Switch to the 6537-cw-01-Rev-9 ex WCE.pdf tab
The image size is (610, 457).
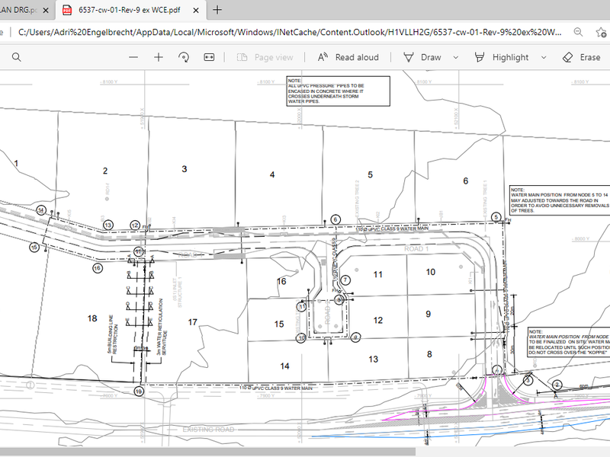coord(126,10)
